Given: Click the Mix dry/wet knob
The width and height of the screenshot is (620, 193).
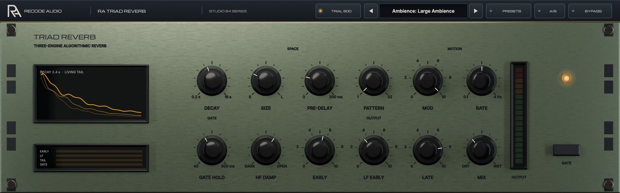Looking at the screenshot, I should point(482,150).
